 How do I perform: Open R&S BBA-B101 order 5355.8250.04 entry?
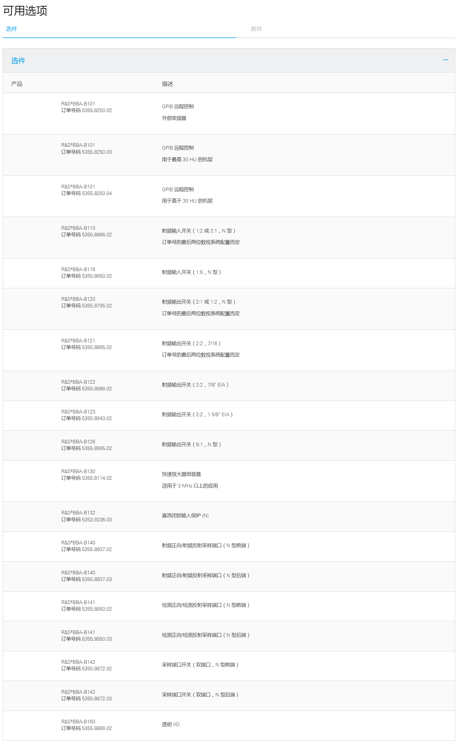coord(229,196)
